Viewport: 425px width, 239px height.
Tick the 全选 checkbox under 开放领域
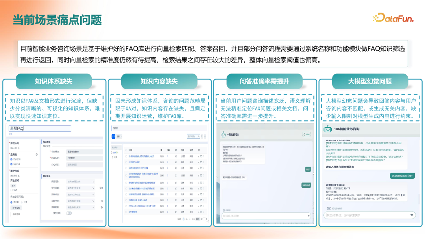11,190
